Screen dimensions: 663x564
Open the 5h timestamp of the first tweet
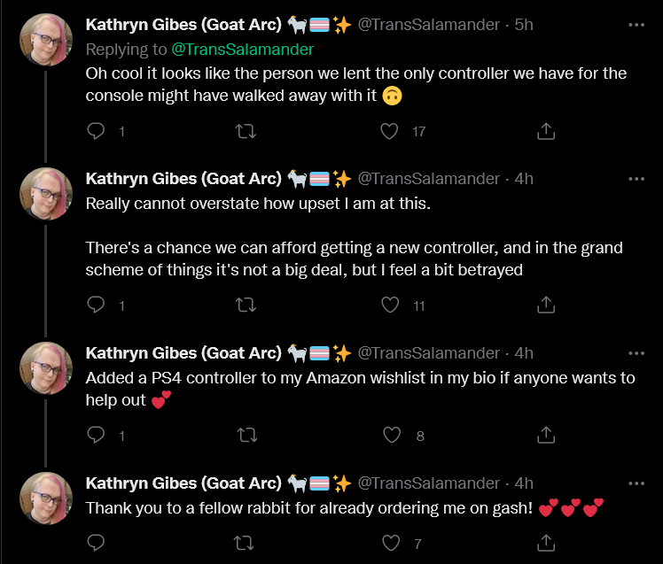click(524, 25)
